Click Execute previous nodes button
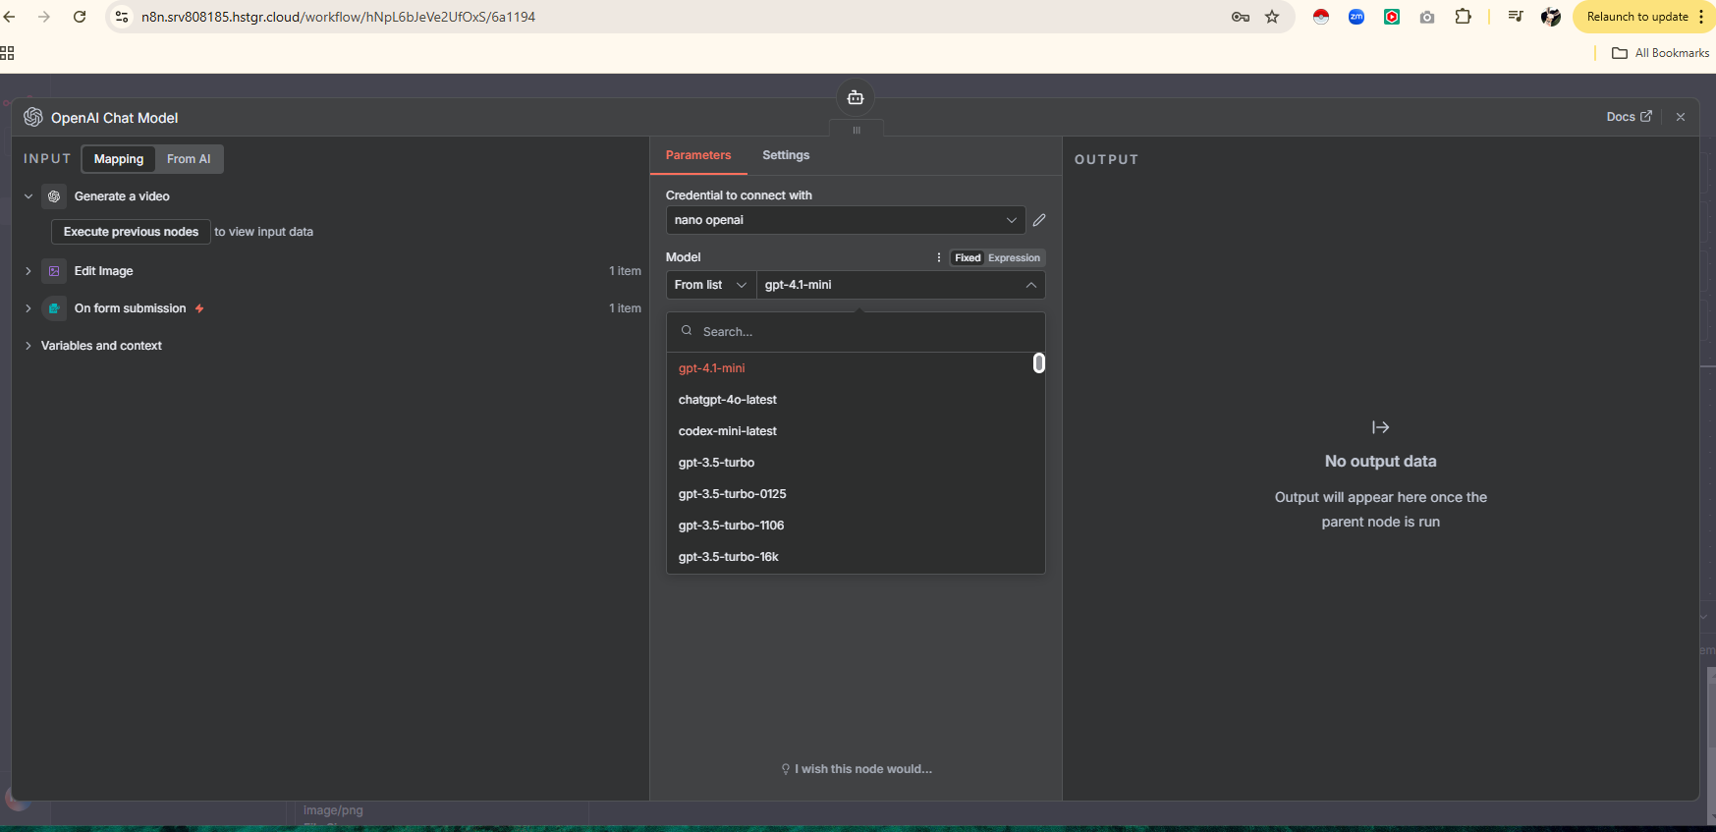 coord(131,232)
